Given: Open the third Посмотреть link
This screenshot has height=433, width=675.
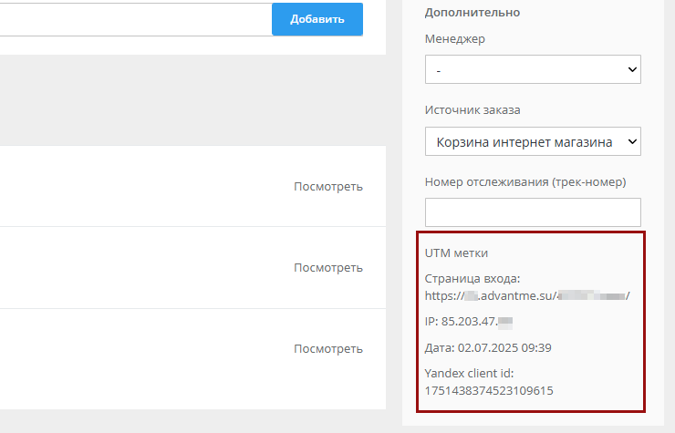Looking at the screenshot, I should point(327,348).
